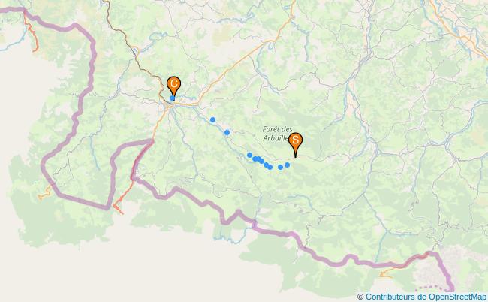Click the orange S map marker

tap(295, 140)
